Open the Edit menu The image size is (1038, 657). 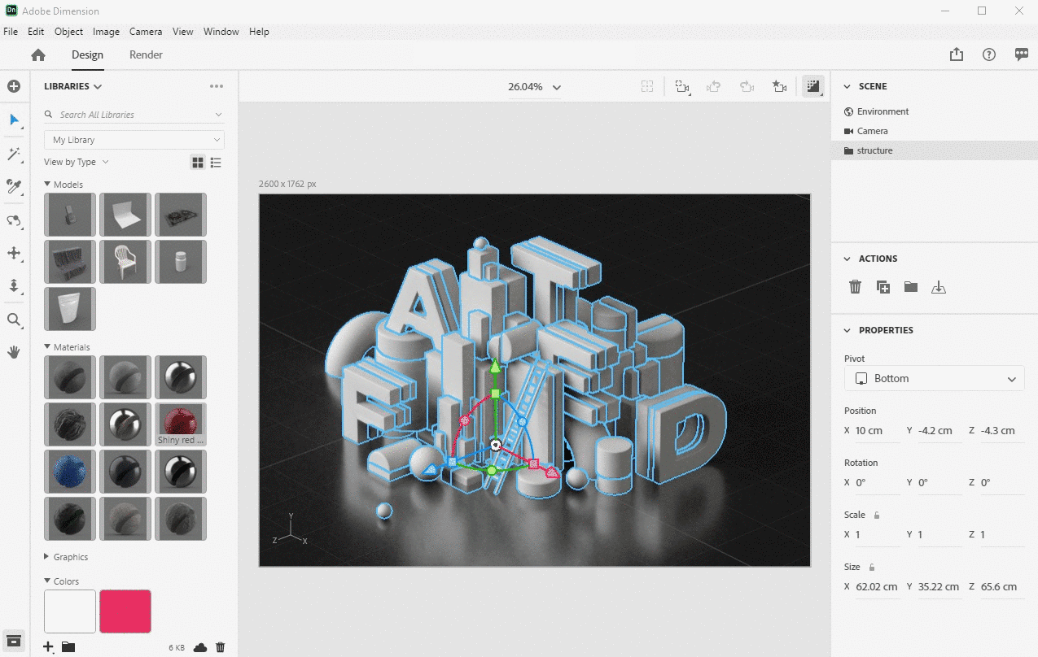point(36,32)
